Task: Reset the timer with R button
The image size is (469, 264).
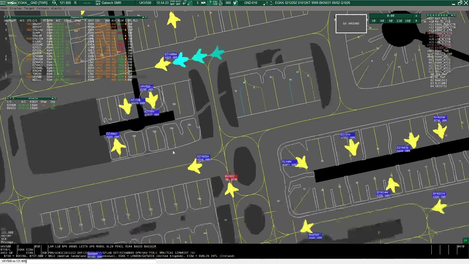Action: tap(416, 21)
